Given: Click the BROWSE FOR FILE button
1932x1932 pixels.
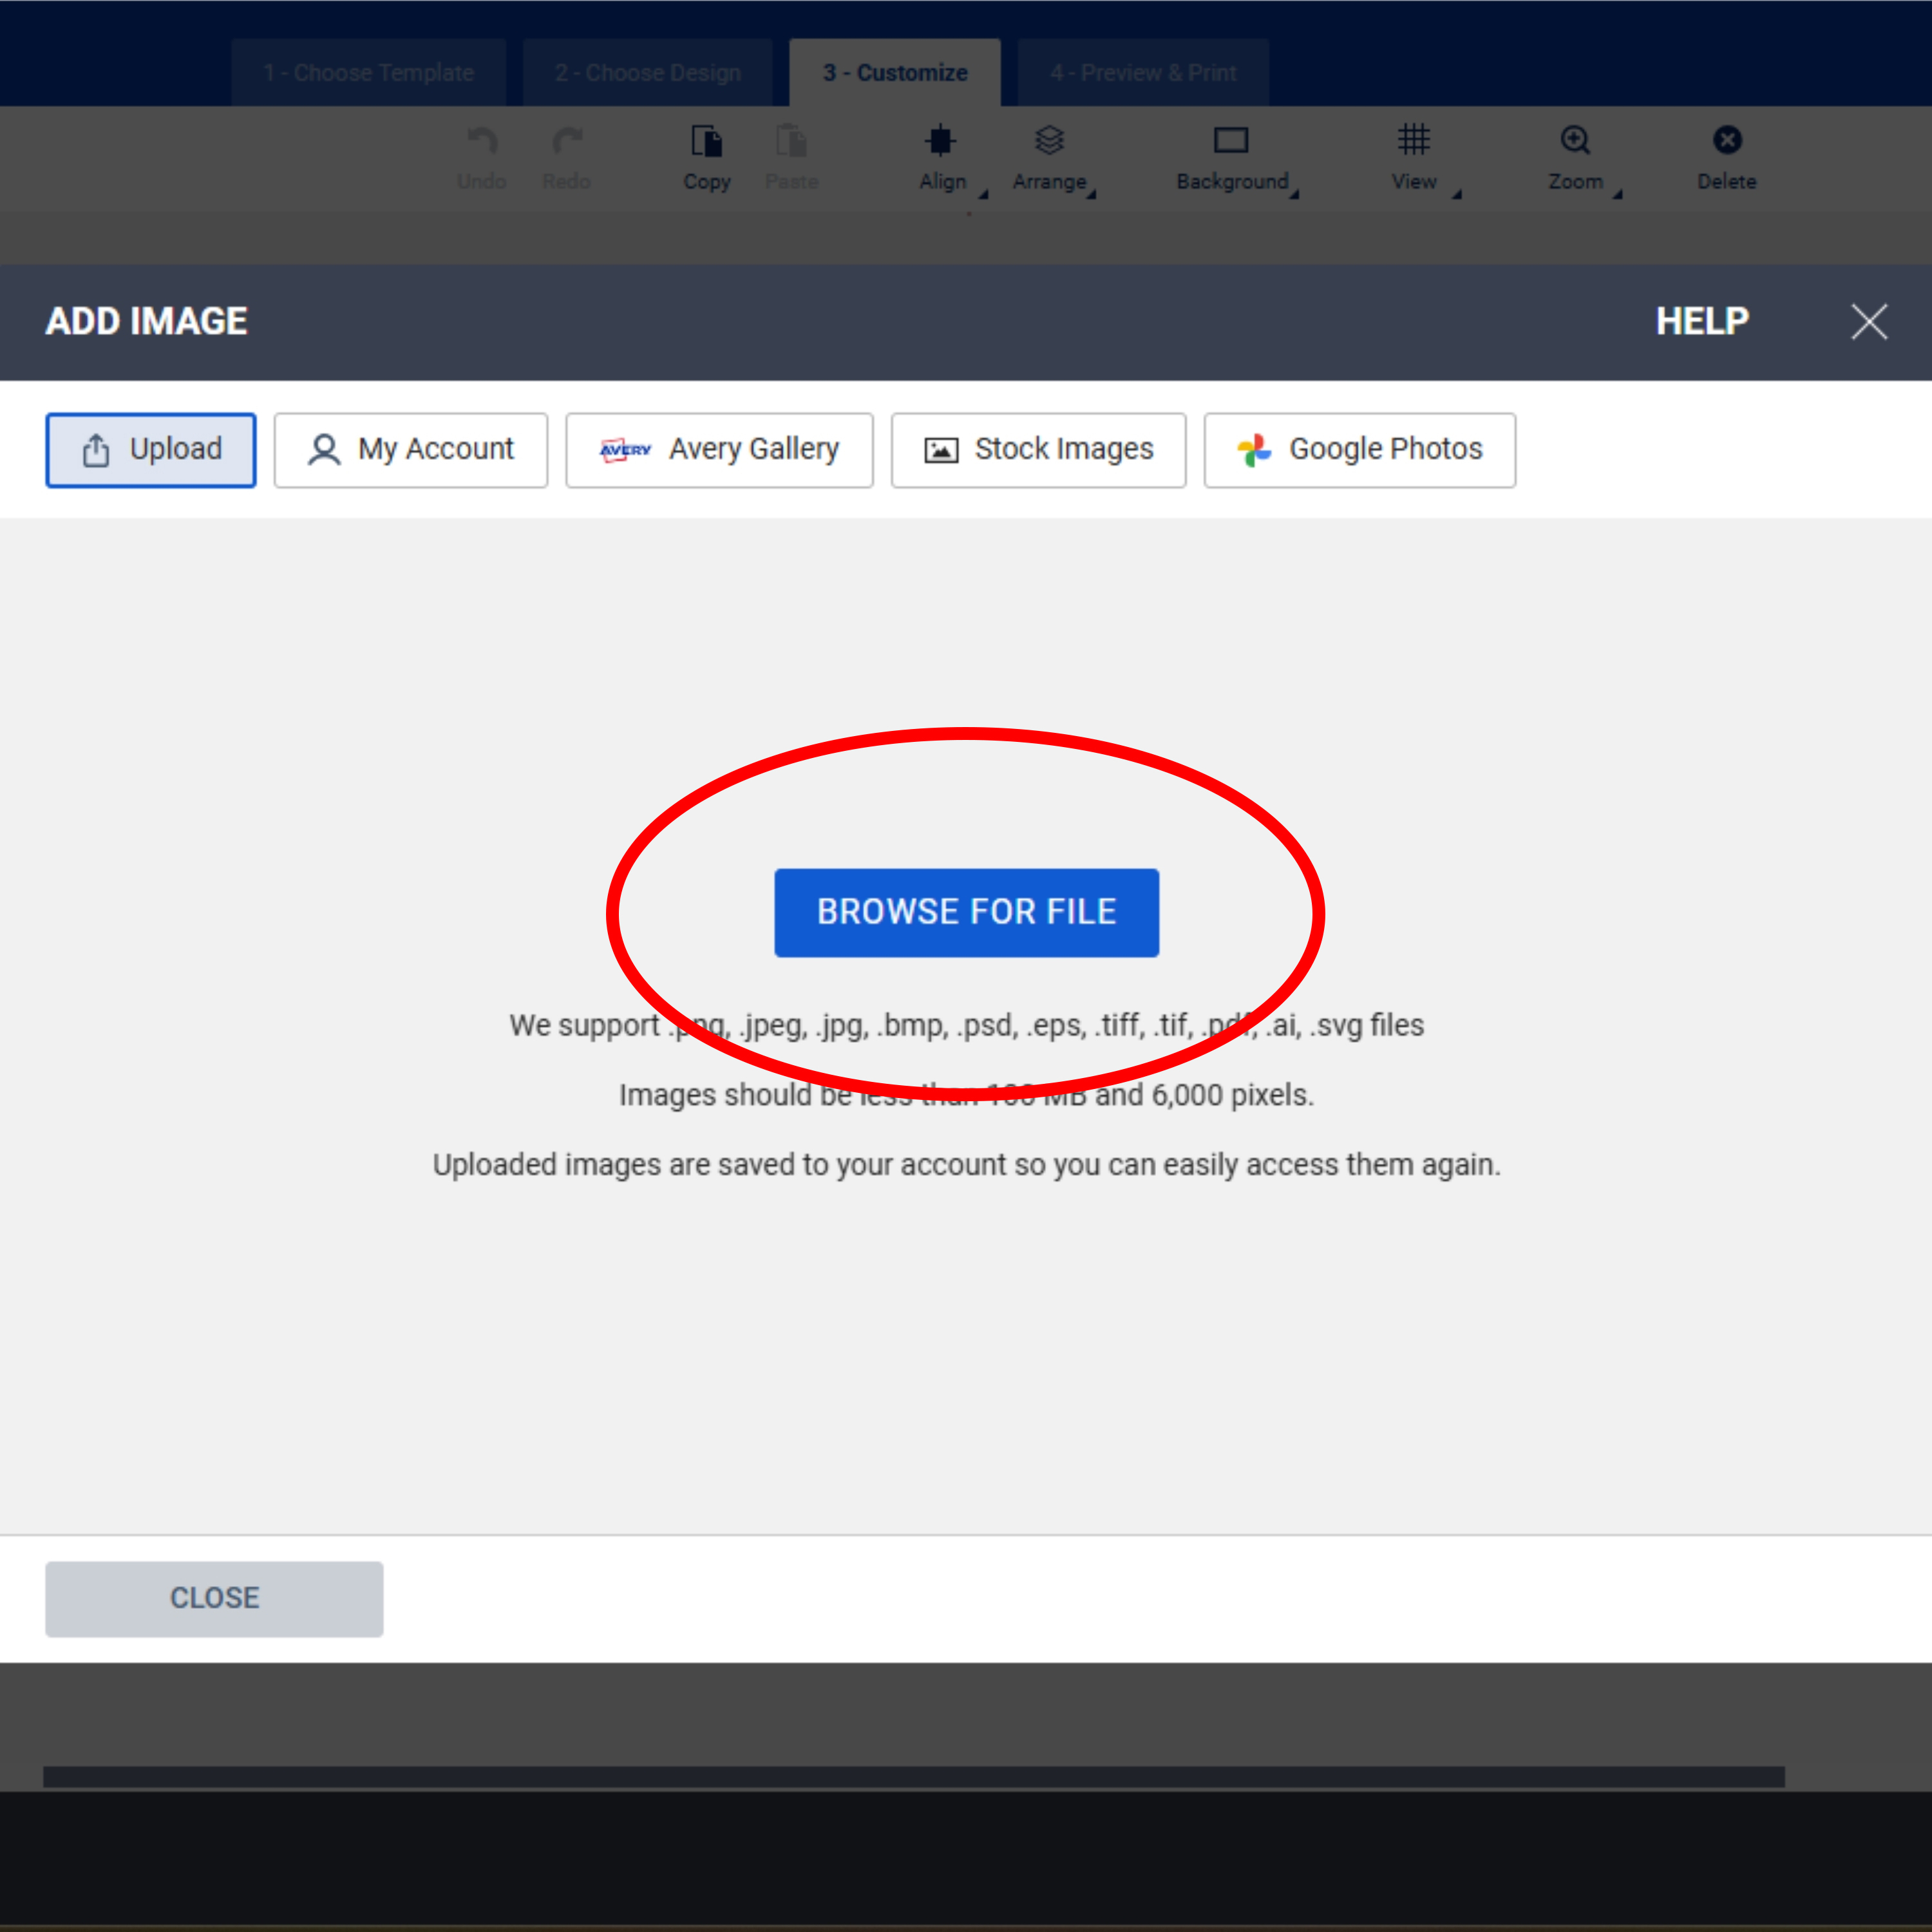Looking at the screenshot, I should coord(966,911).
